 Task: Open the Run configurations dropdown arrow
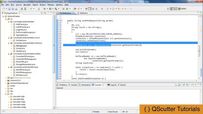53,9
